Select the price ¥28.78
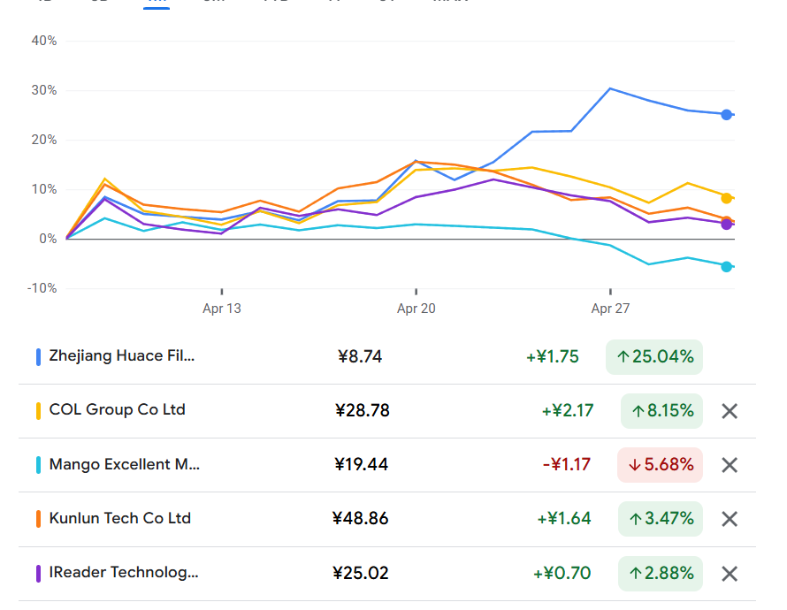 [x=362, y=411]
